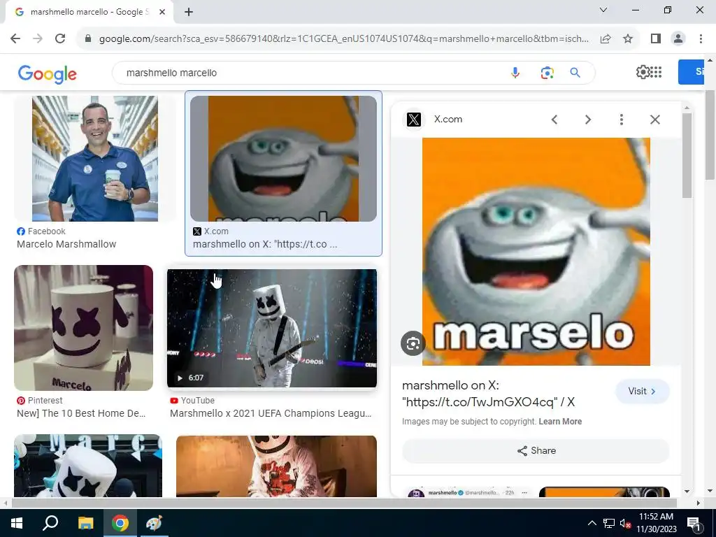View site information lock icon
The height and width of the screenshot is (537, 716).
[x=88, y=39]
